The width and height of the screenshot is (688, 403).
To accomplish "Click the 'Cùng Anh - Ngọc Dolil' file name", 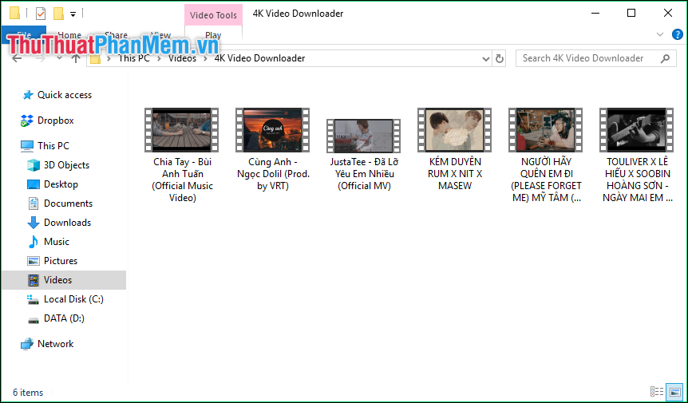I will [273, 174].
